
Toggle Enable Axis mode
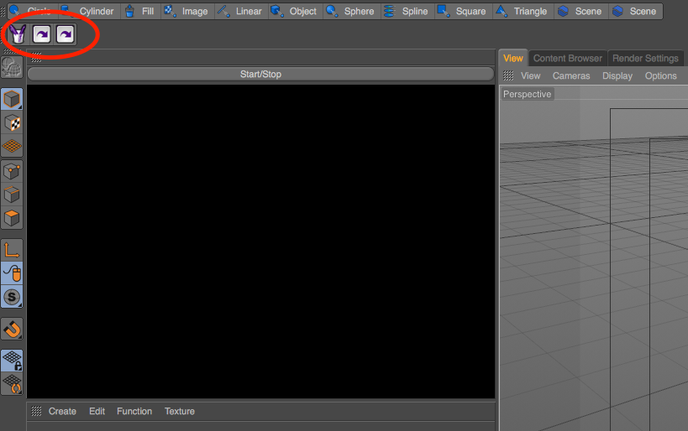12,249
